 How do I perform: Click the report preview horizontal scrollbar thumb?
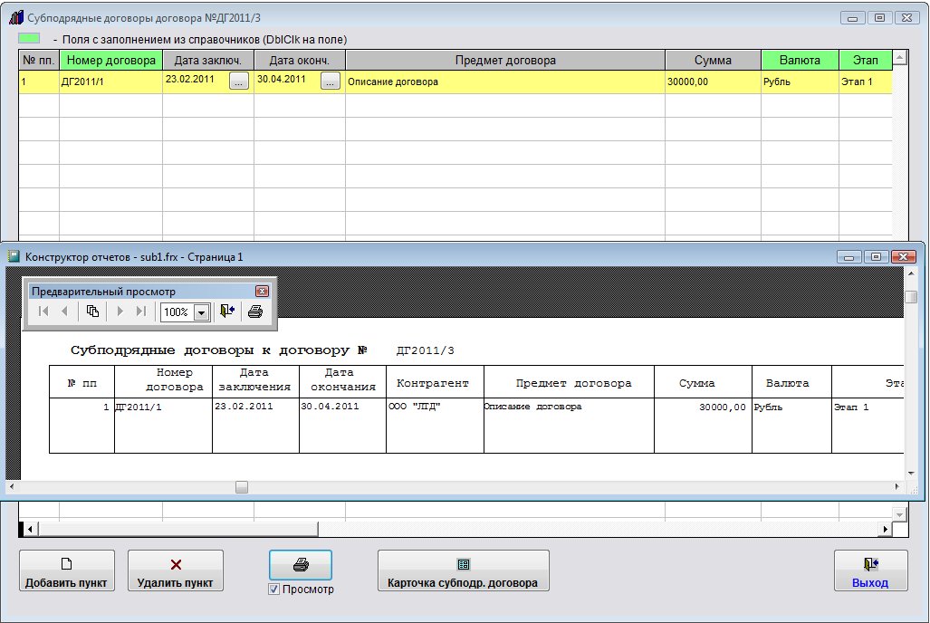point(241,487)
